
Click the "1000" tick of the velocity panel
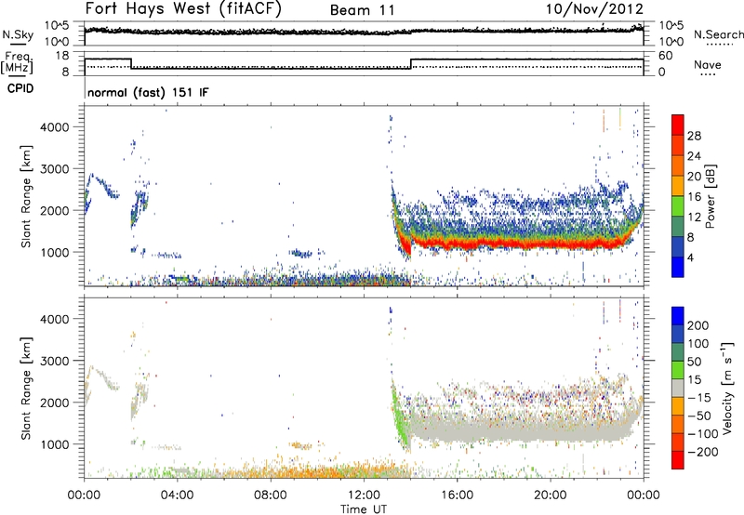tap(54, 444)
